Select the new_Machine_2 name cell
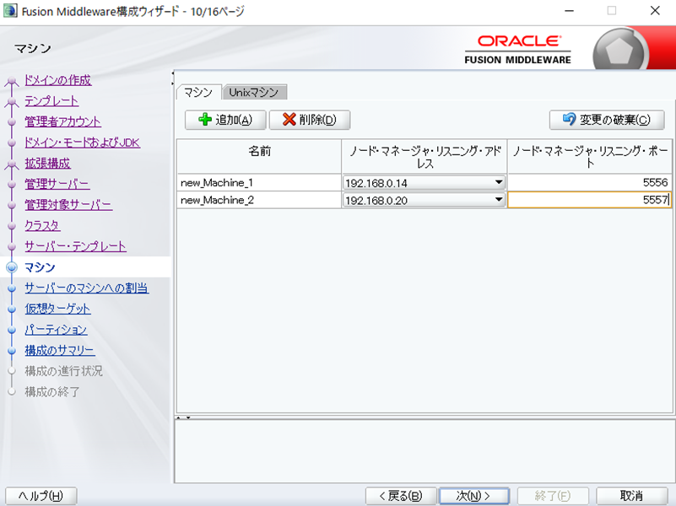 [258, 200]
